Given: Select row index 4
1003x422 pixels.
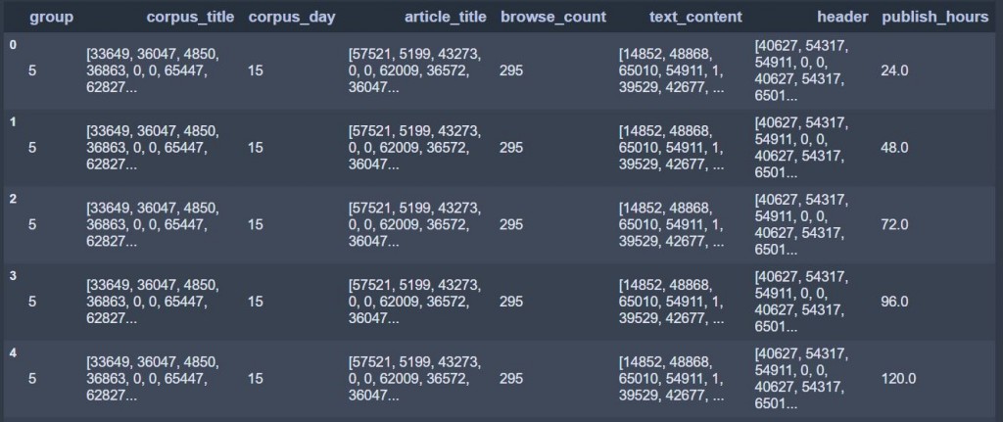Looking at the screenshot, I should (13, 352).
